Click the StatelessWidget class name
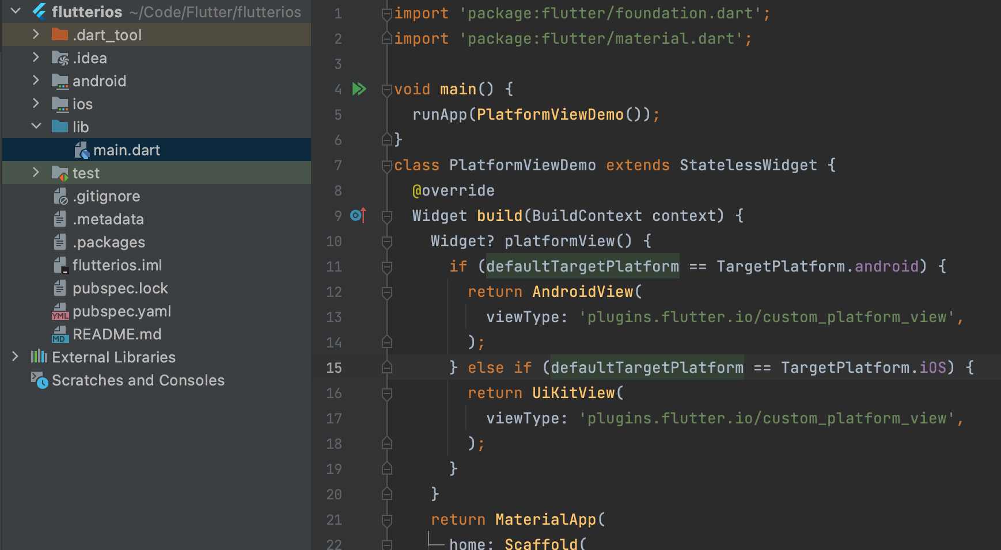This screenshot has height=550, width=1001. (748, 165)
